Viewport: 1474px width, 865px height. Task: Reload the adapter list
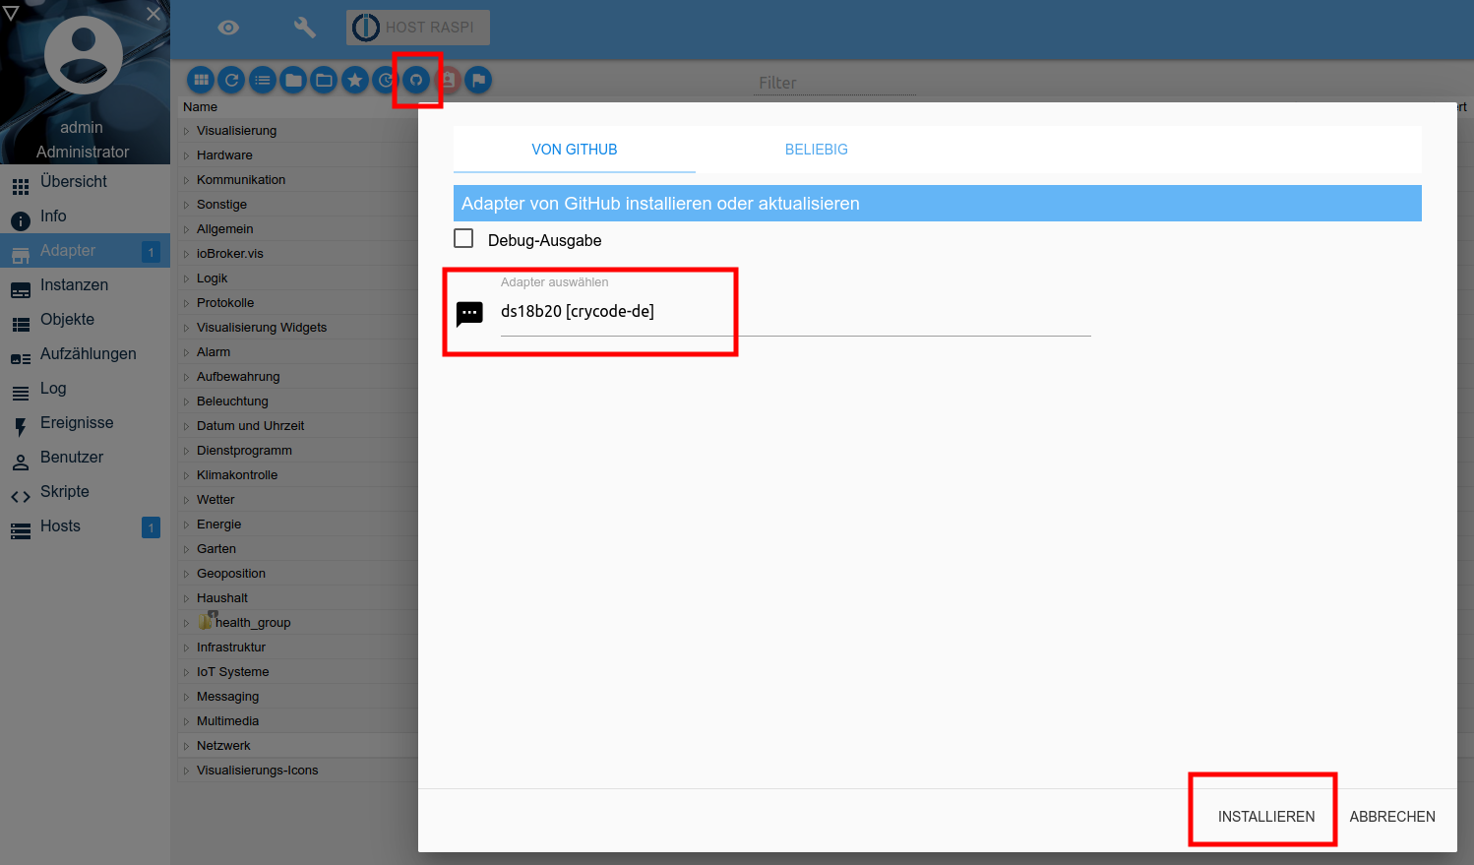coord(231,80)
